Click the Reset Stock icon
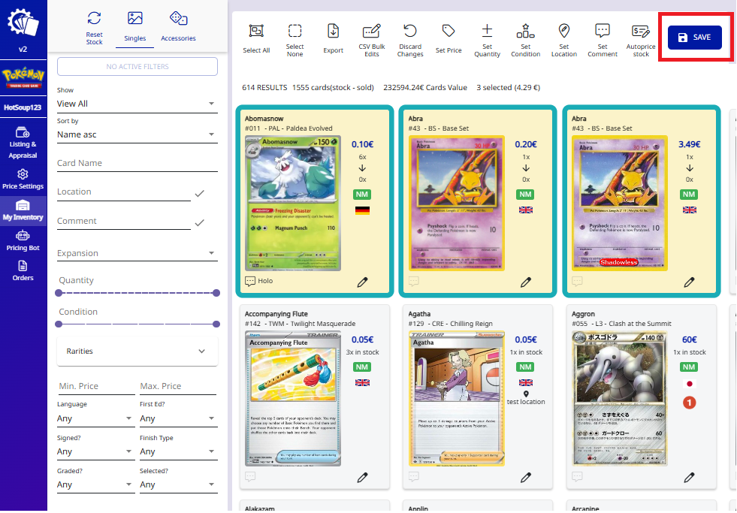The height and width of the screenshot is (513, 737). click(94, 18)
